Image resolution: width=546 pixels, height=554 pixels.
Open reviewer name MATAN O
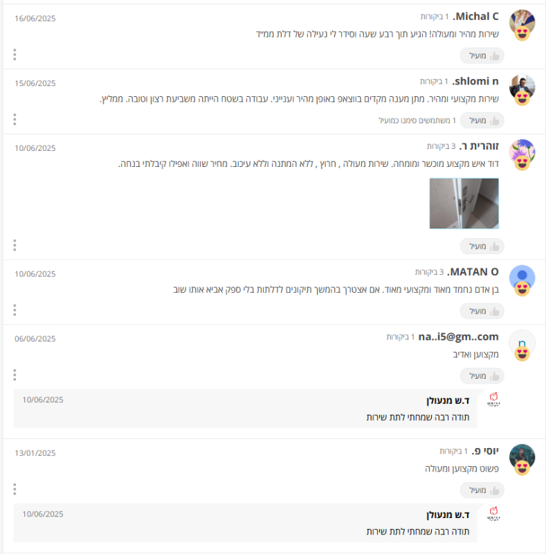point(473,271)
